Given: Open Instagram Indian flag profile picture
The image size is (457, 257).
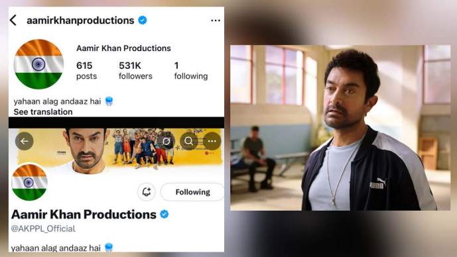Looking at the screenshot, I should [x=38, y=64].
